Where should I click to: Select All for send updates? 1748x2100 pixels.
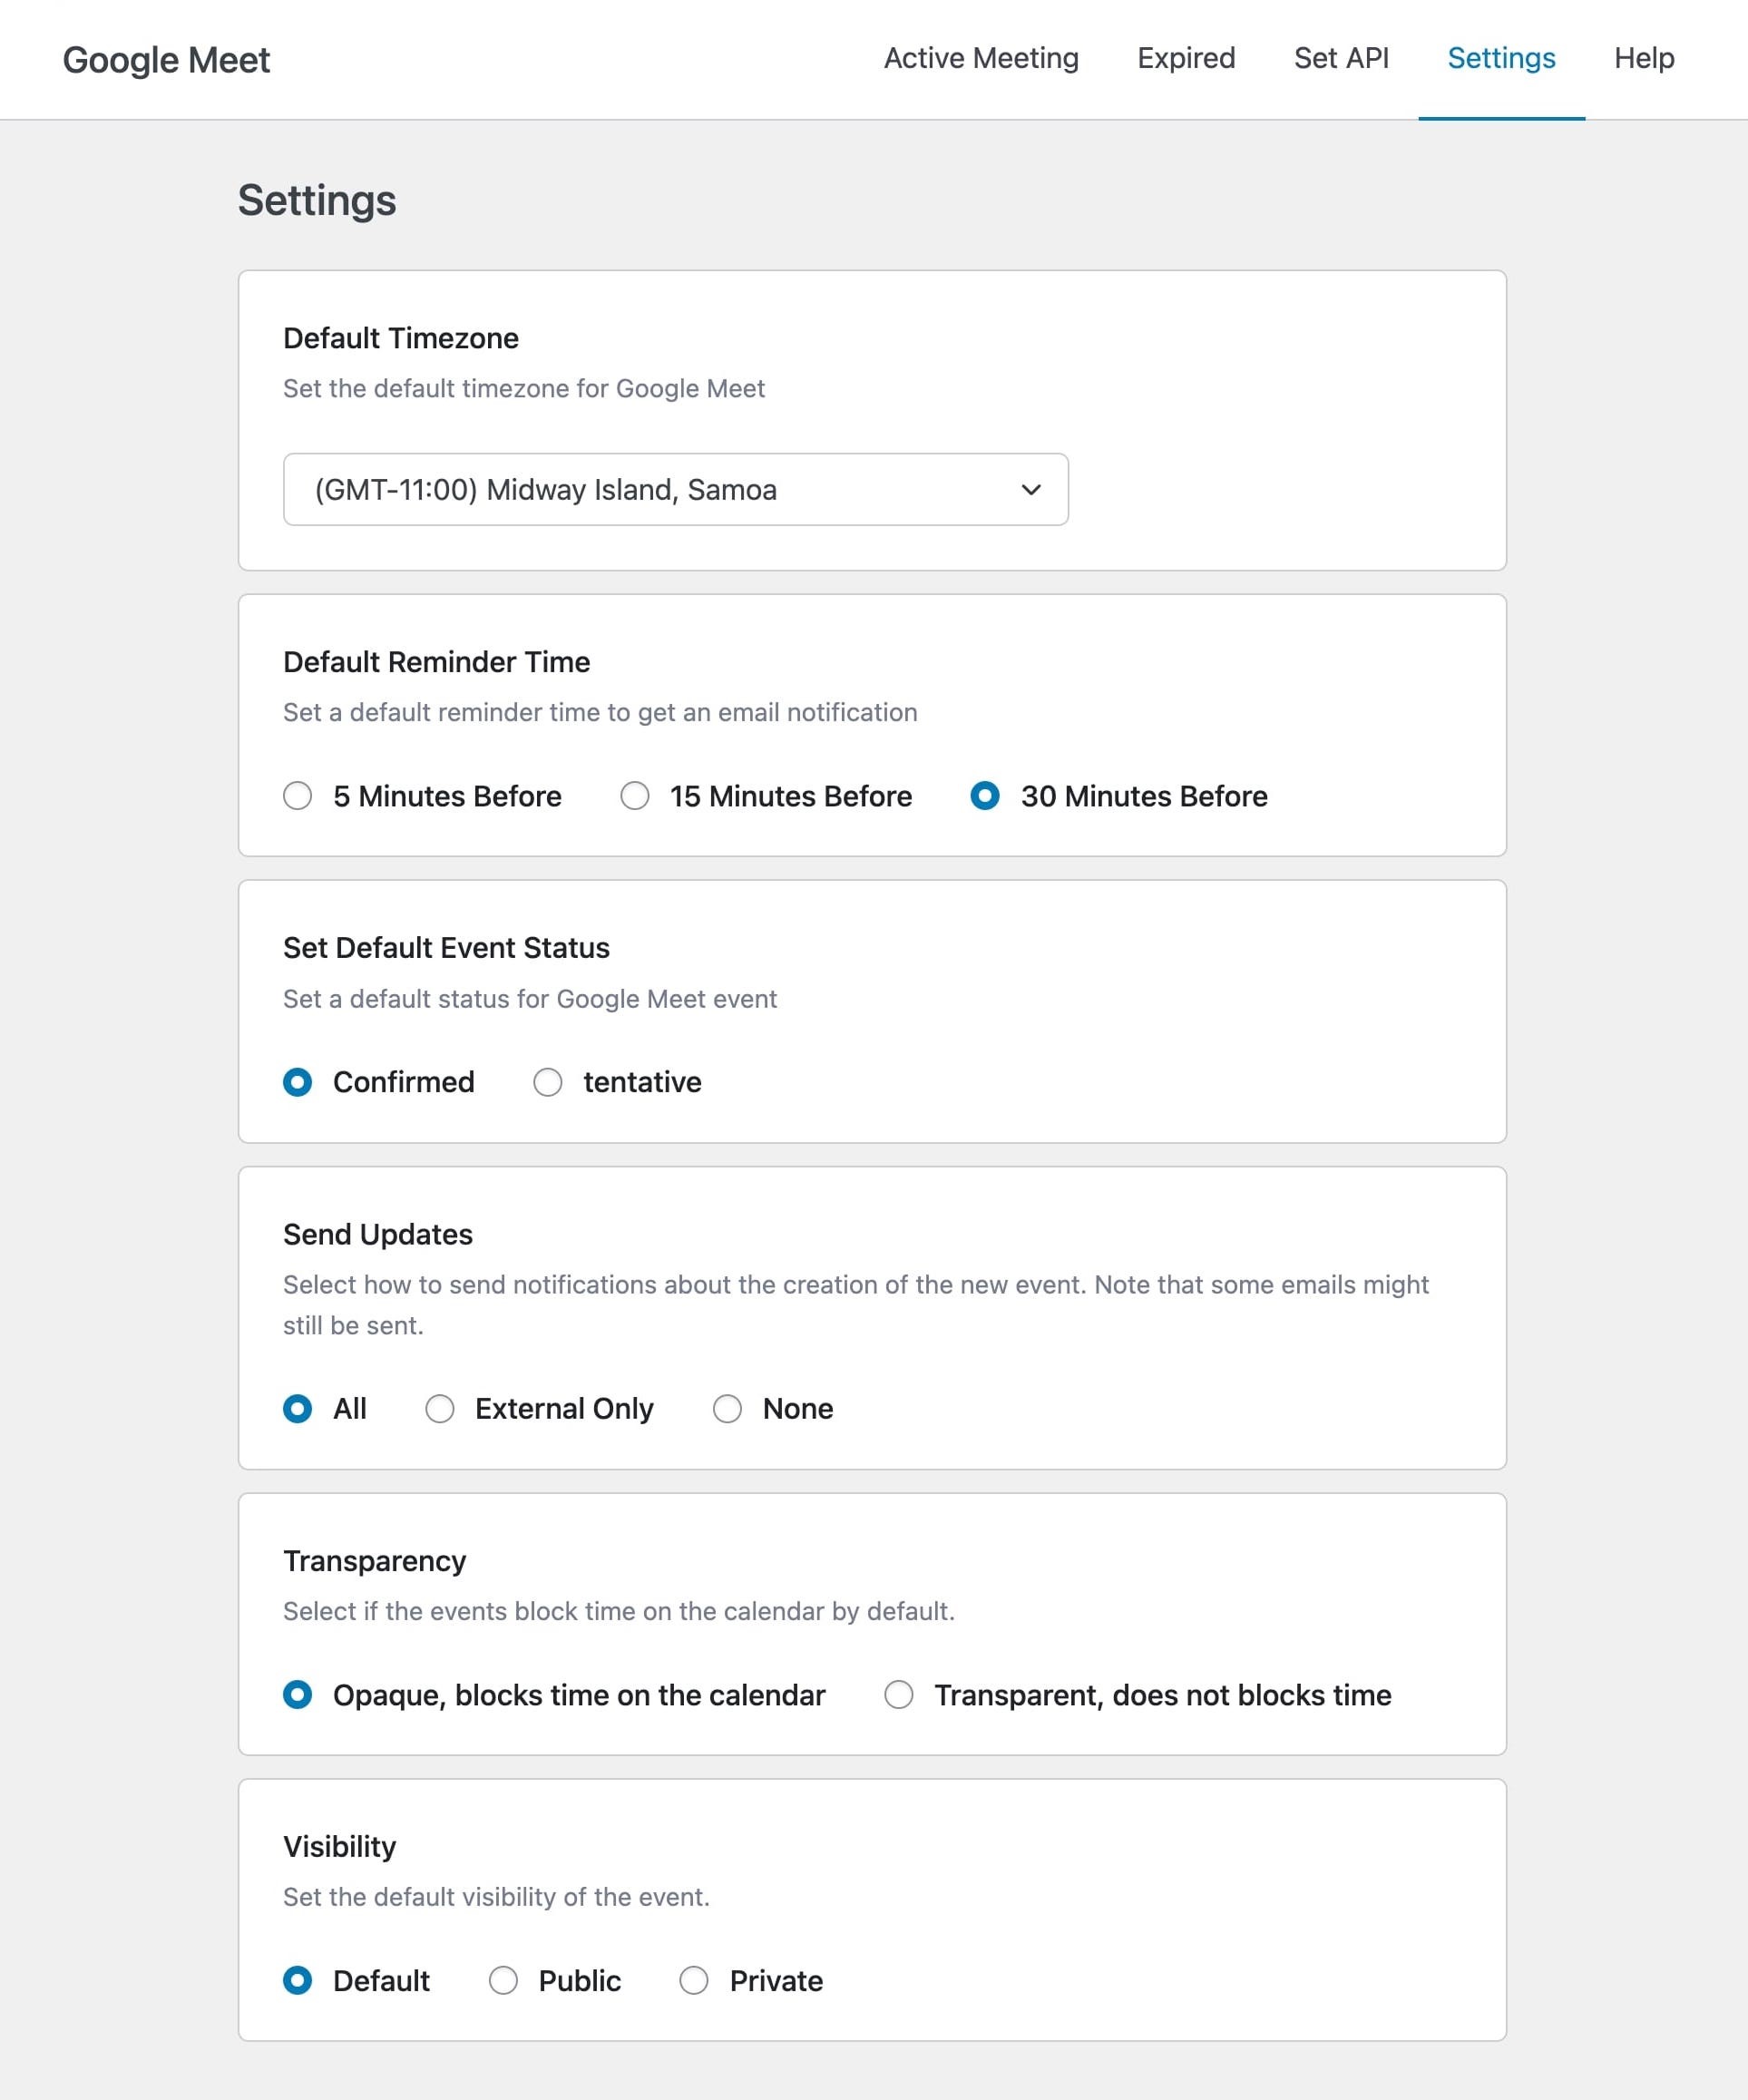pos(297,1409)
